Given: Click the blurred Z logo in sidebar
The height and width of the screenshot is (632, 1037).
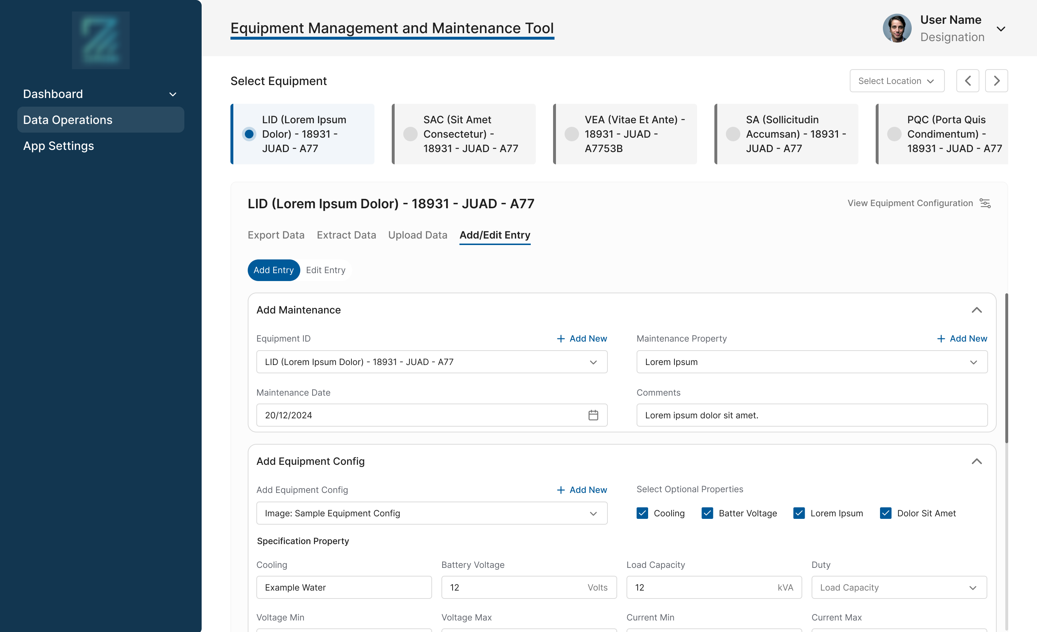Looking at the screenshot, I should coord(100,40).
